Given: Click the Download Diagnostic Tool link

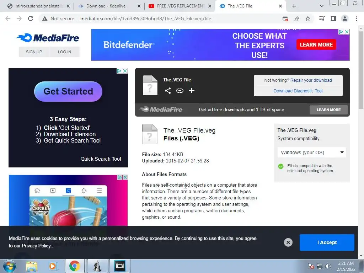Looking at the screenshot, I should [298, 91].
